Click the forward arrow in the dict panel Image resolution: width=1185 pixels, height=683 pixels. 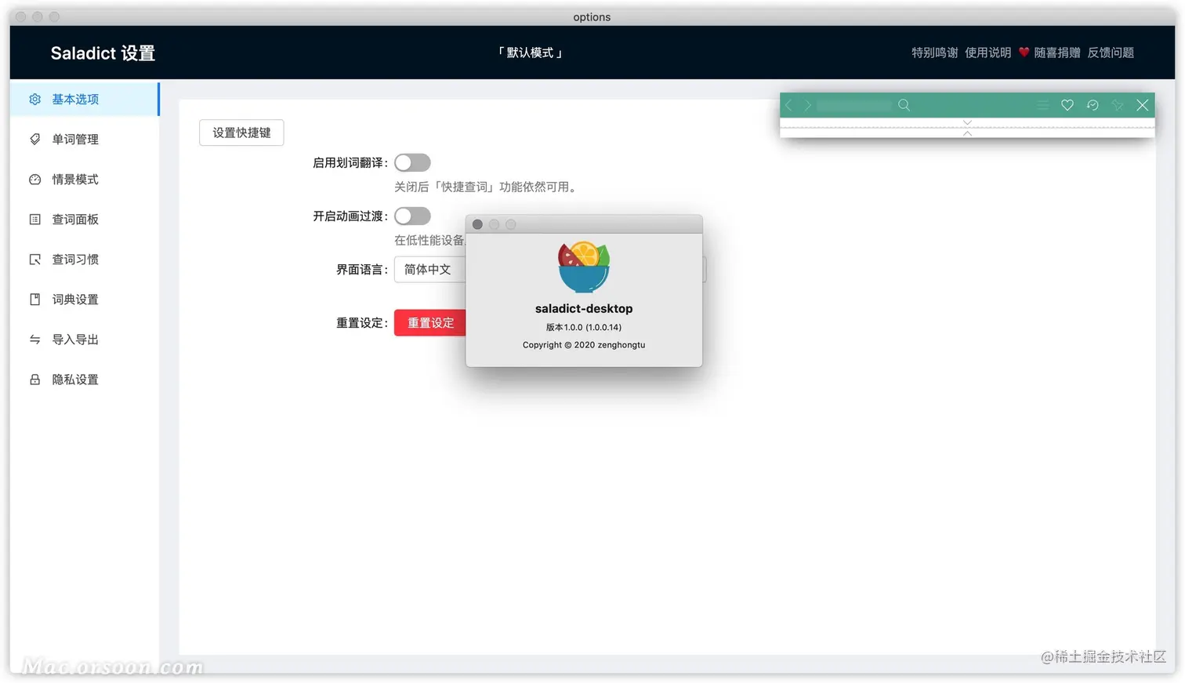[x=807, y=105]
